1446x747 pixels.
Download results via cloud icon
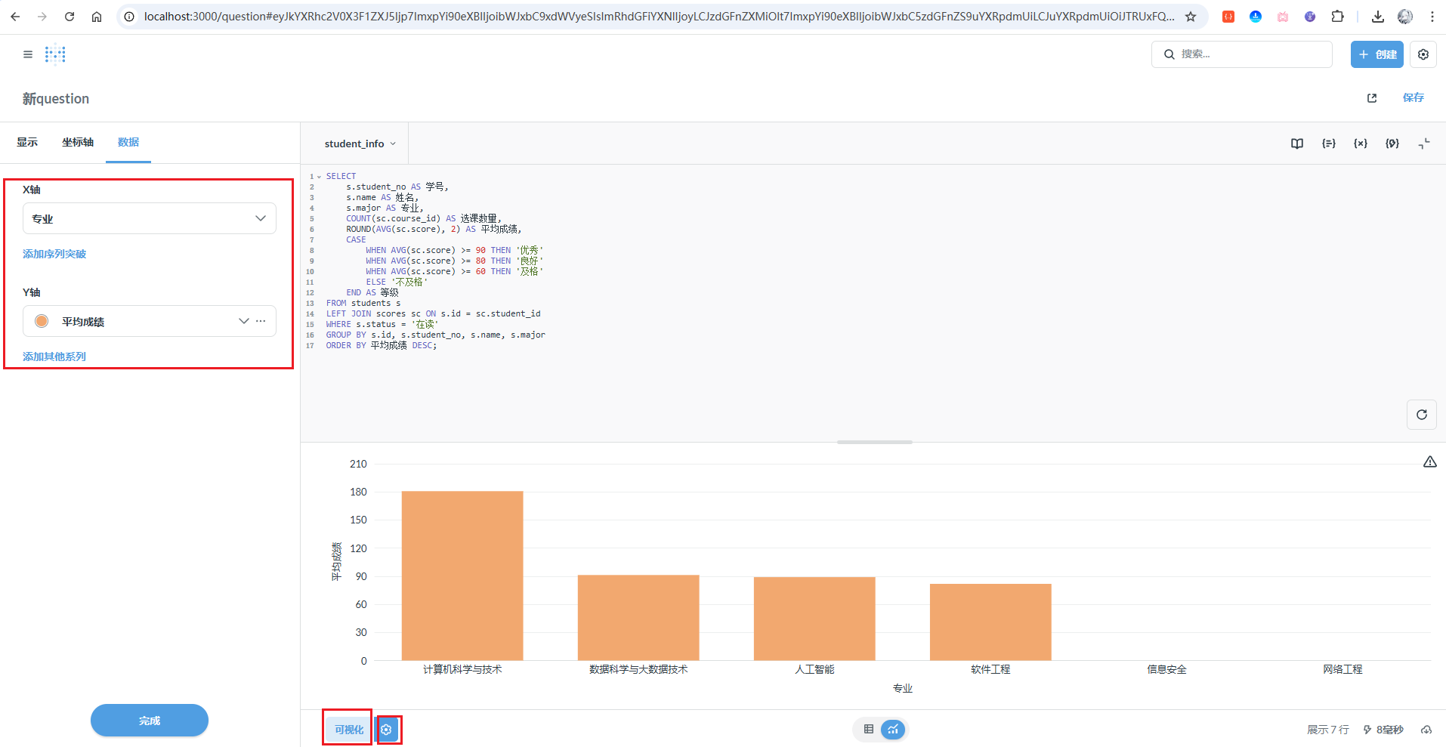(1426, 730)
